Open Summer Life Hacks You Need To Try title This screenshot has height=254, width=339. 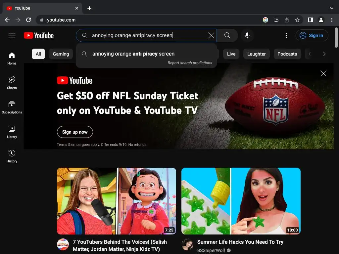(x=240, y=242)
